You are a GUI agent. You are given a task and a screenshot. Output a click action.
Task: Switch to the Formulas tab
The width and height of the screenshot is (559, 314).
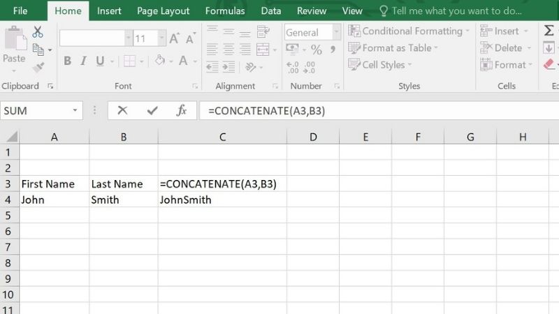point(225,11)
